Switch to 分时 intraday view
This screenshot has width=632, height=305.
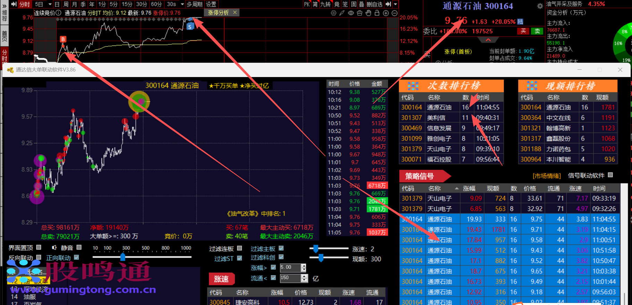[x=25, y=4]
